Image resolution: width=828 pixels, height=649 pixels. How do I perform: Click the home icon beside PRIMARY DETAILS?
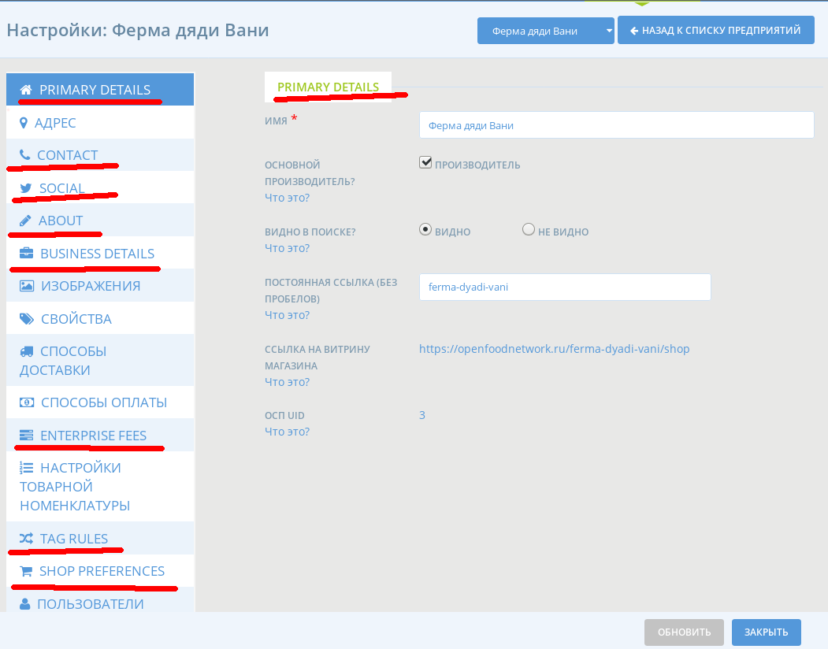click(26, 90)
